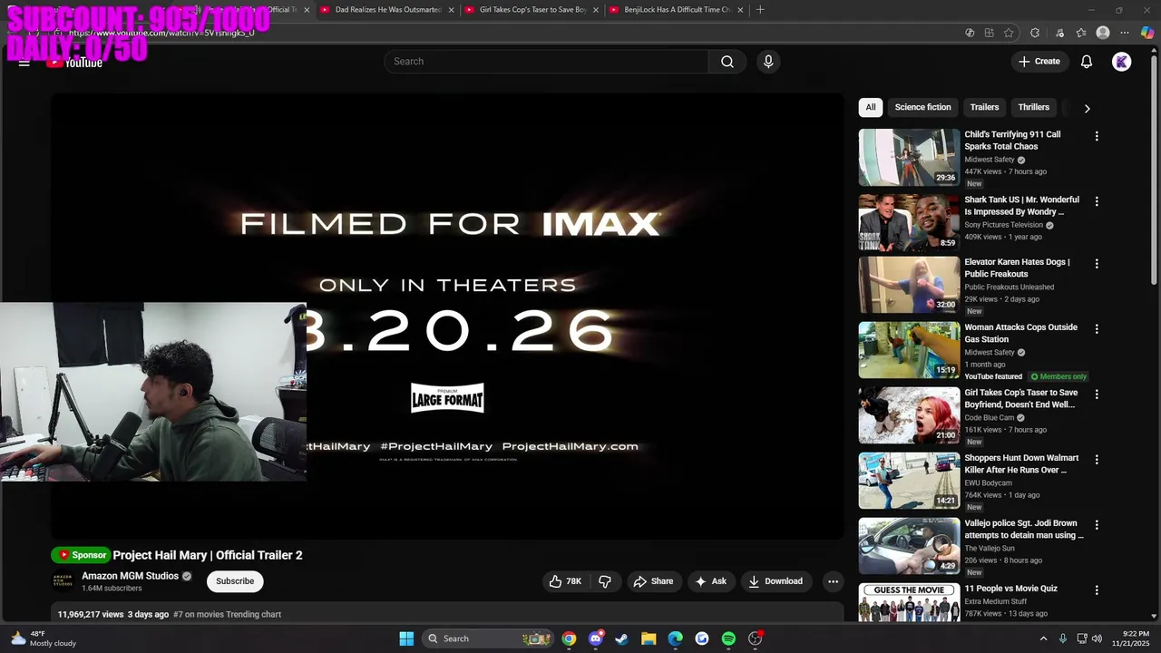
Task: Open Shark Tank US video thumbnail
Action: tap(909, 222)
